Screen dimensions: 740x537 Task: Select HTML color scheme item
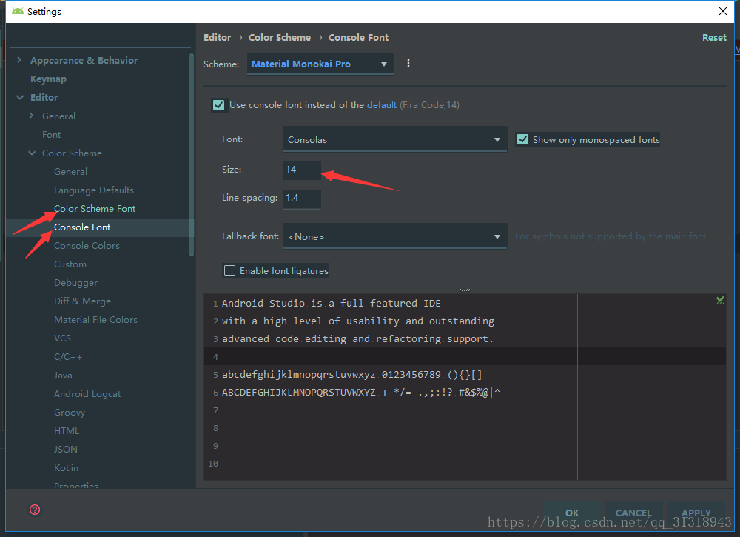(67, 431)
